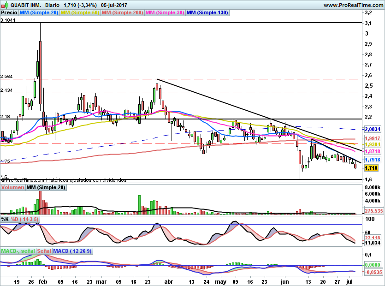Toggle the MM (Simple 200) moving average label

point(122,13)
